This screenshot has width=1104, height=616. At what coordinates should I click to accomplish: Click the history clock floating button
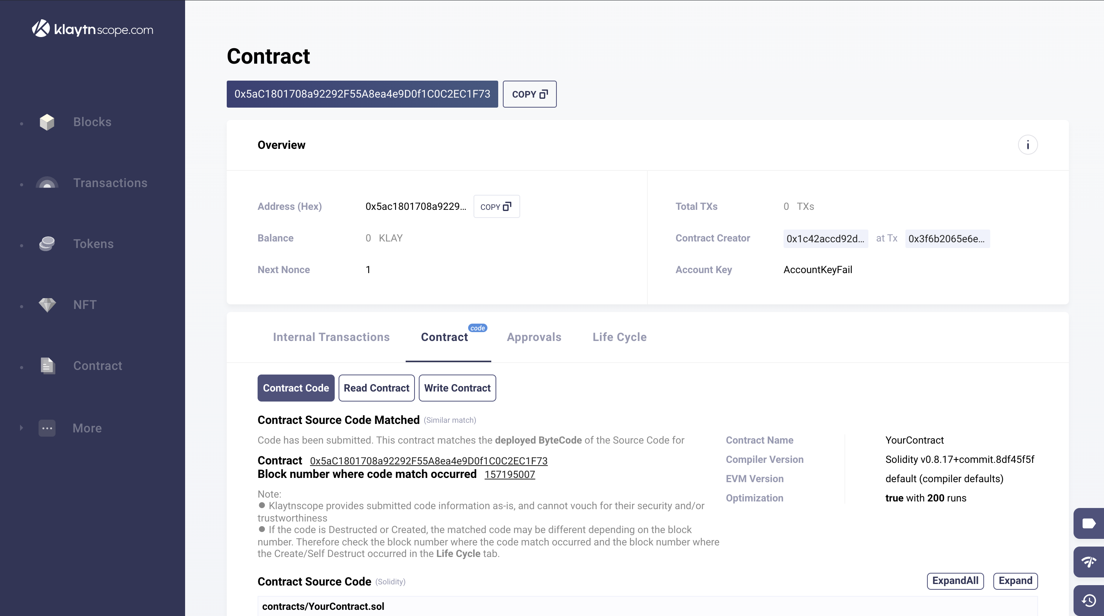(x=1089, y=600)
